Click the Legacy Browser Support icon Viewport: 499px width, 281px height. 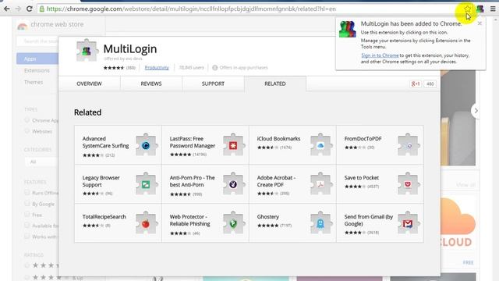146,184
